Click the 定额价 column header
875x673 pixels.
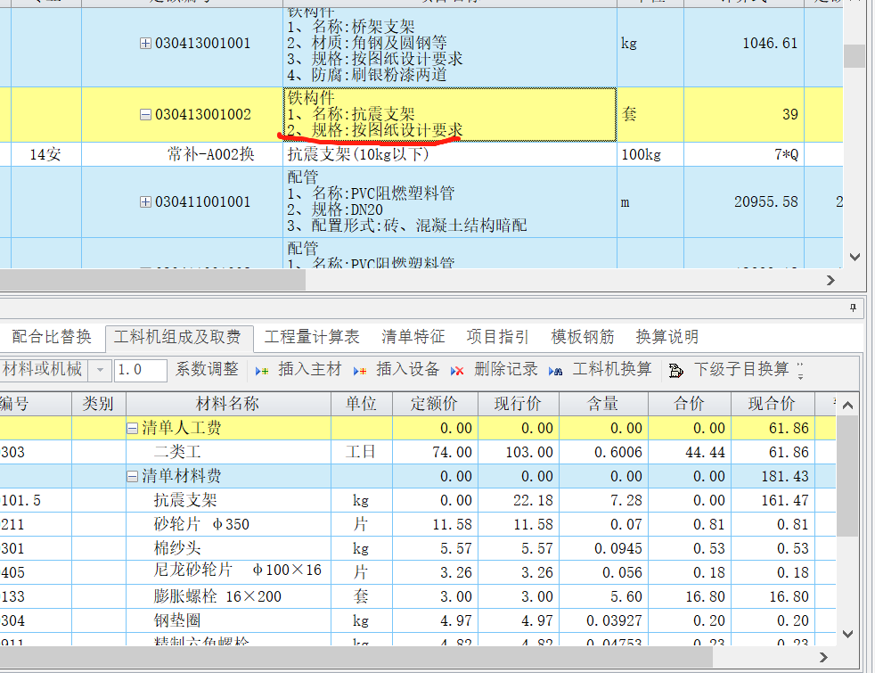[435, 404]
